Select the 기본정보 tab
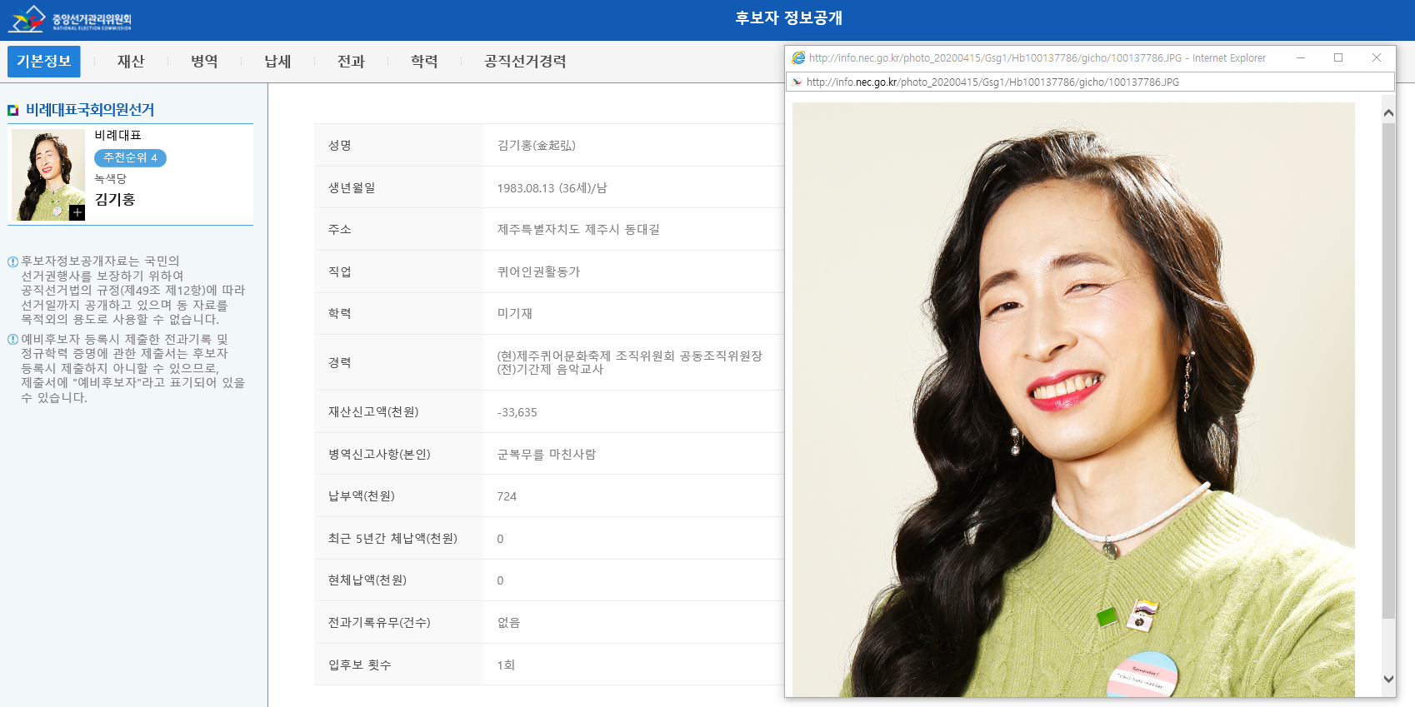Image resolution: width=1415 pixels, height=707 pixels. (x=44, y=62)
